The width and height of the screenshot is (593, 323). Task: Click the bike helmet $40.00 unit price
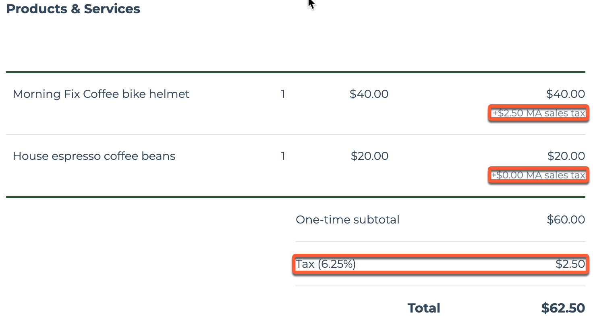(369, 94)
